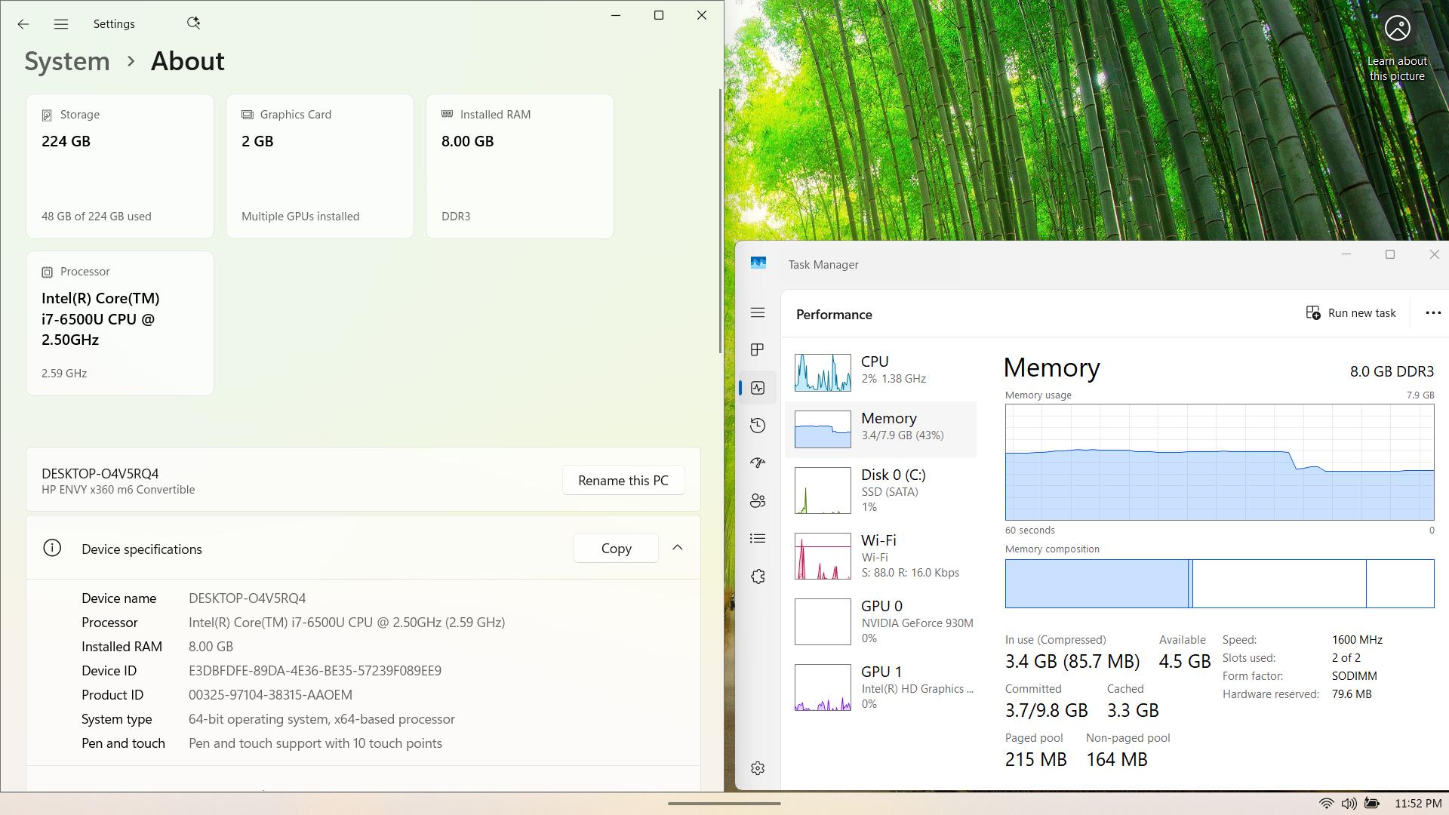Copy the device specifications
This screenshot has width=1449, height=815.
click(x=616, y=549)
